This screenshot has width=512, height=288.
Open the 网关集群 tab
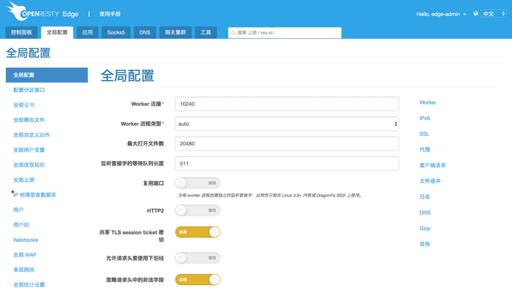tap(176, 32)
